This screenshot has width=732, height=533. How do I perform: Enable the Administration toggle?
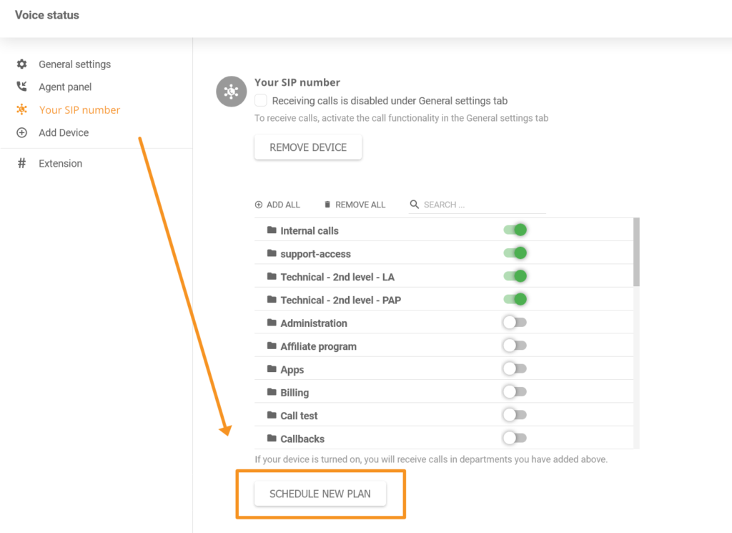[514, 323]
